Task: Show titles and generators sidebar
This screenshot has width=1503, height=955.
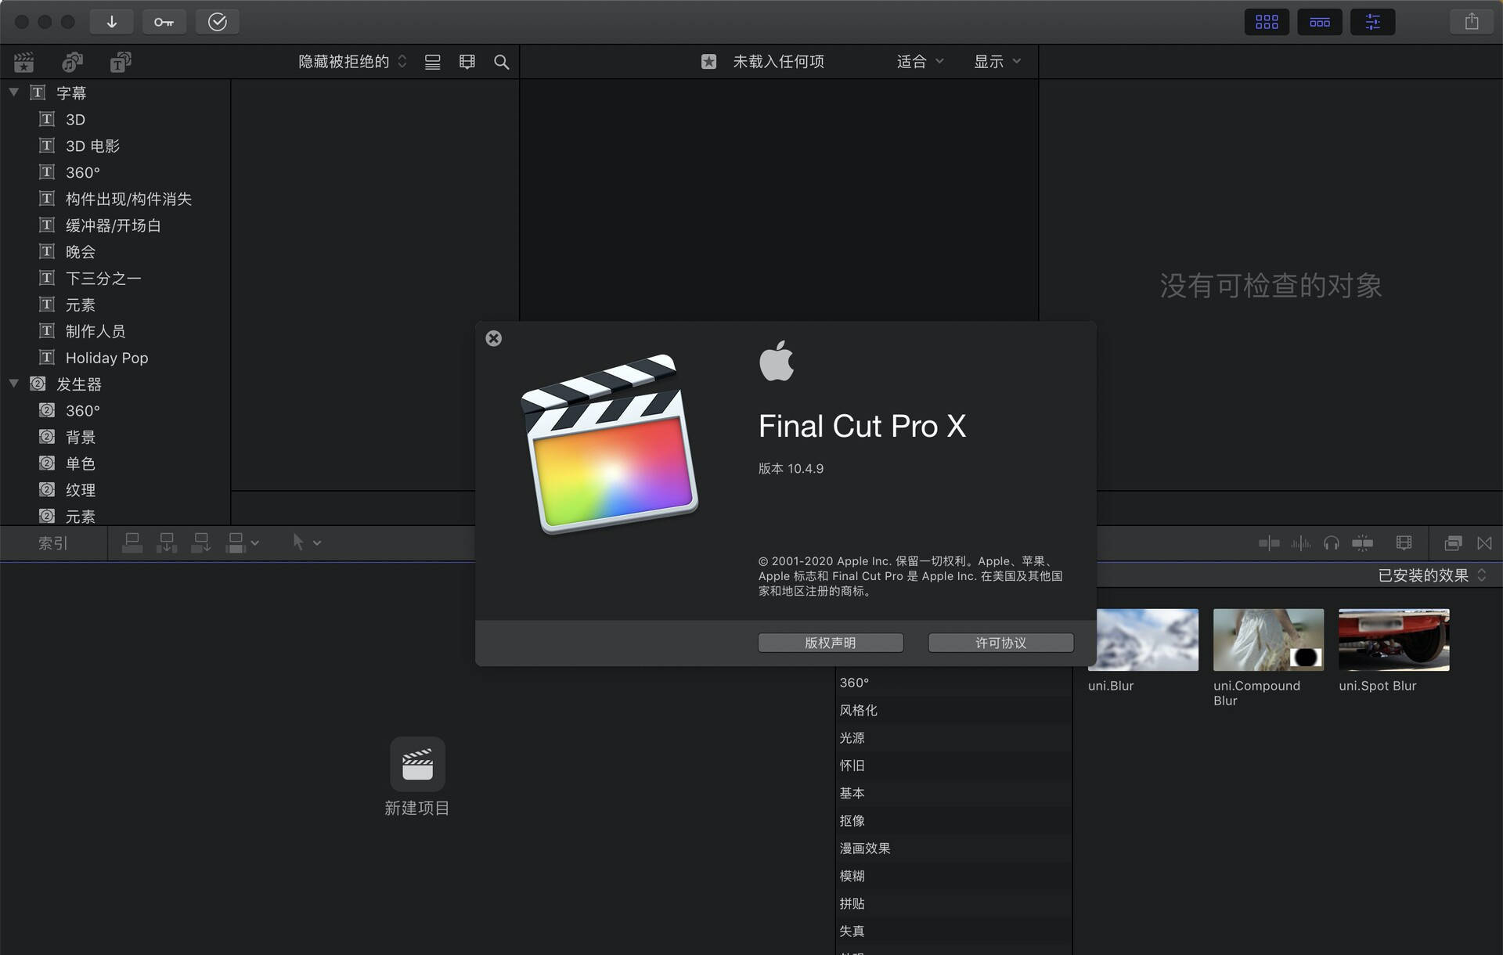Action: pos(121,62)
